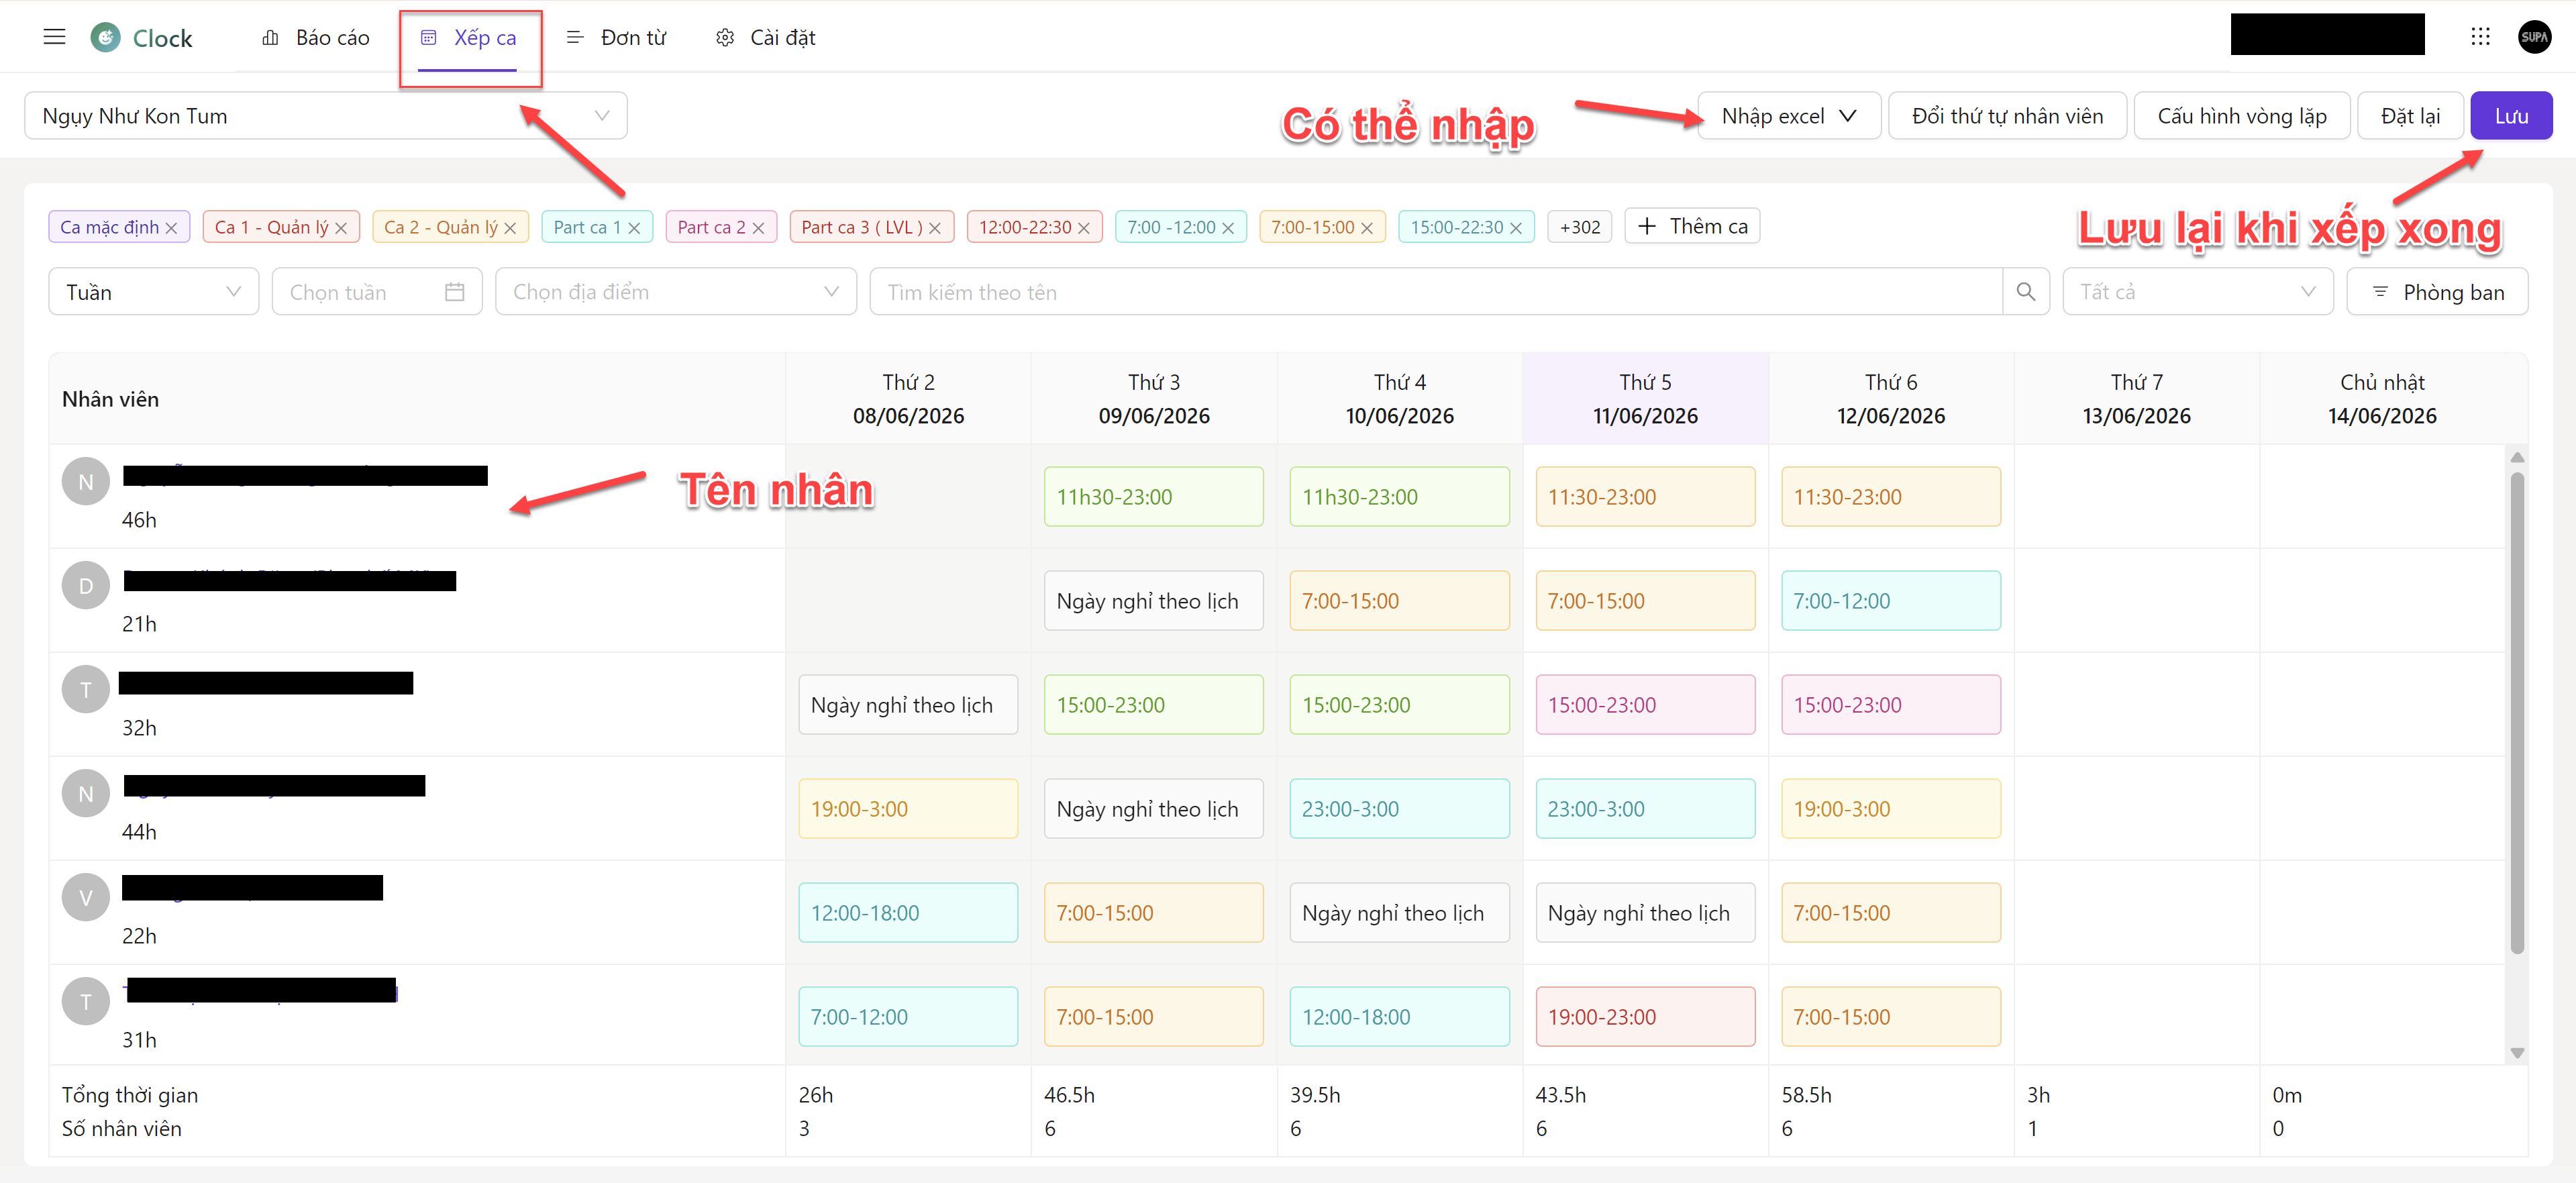
Task: Click the 7:00-12:00 shift on Thứ 6
Action: (x=1890, y=601)
